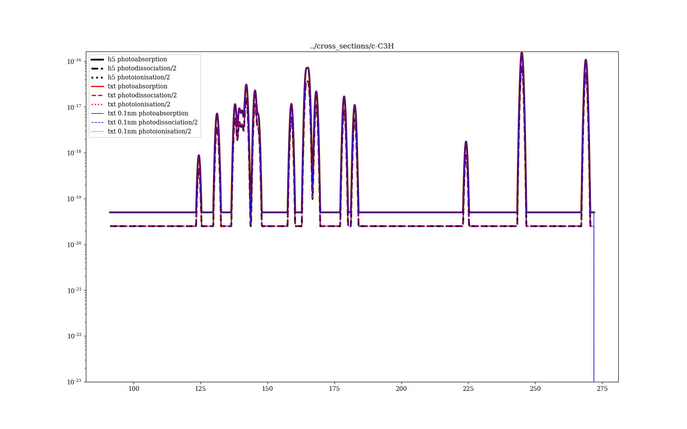Click x-axis tick label 100
Image resolution: width=687 pixels, height=429 pixels.
coord(134,389)
